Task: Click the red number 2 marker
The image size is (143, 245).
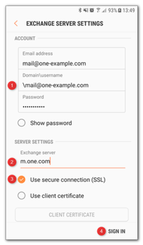Action: pos(12,162)
